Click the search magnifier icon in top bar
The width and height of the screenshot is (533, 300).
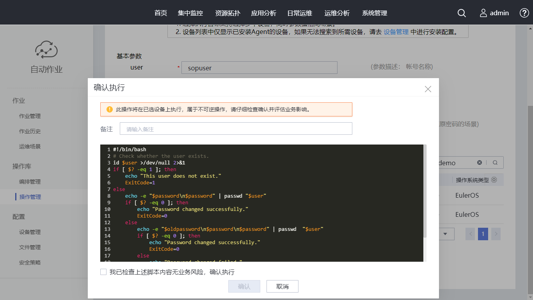pyautogui.click(x=462, y=13)
